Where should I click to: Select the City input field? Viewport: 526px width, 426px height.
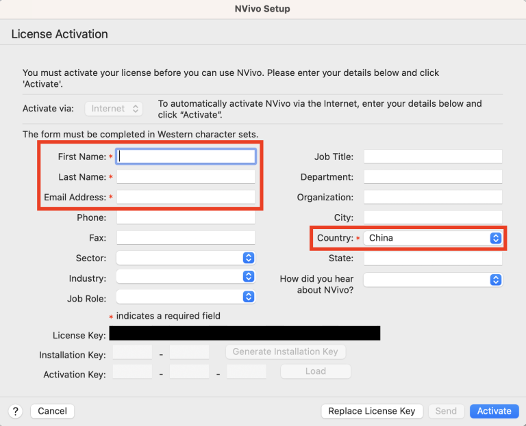(433, 217)
